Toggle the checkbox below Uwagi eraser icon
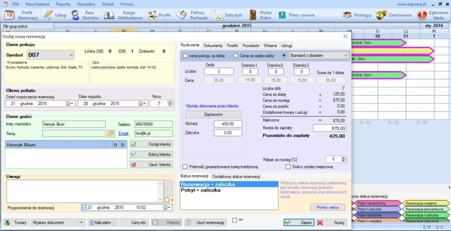The height and width of the screenshot is (231, 451). [167, 200]
